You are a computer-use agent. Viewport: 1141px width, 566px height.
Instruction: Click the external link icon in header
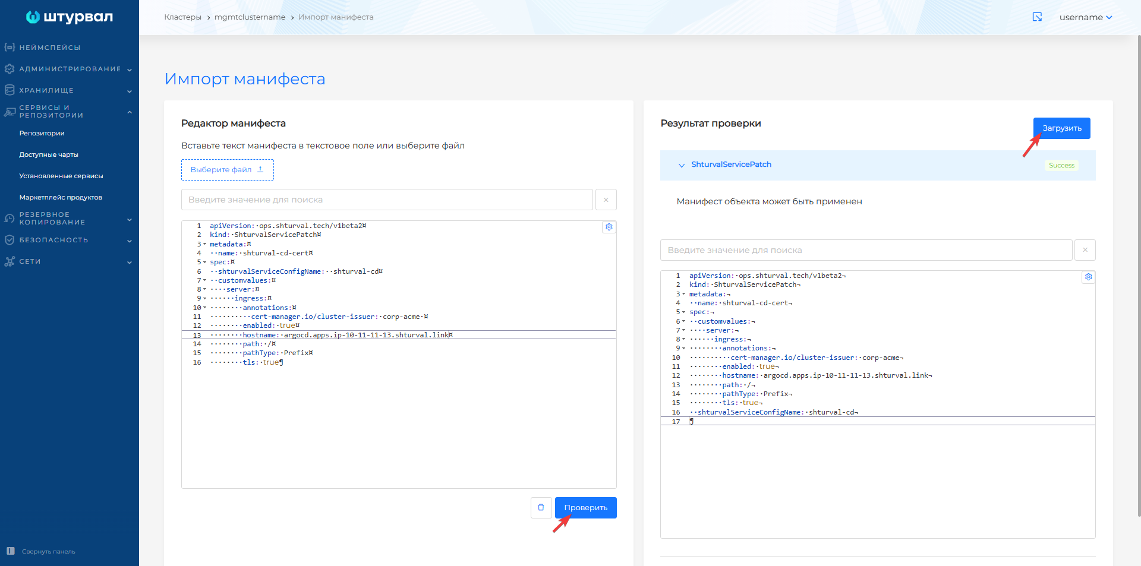tap(1037, 17)
